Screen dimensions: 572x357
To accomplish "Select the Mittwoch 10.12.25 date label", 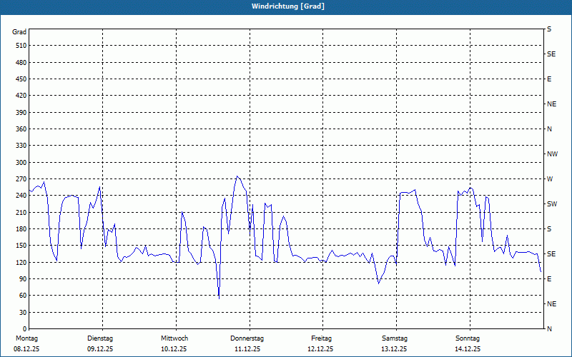I will (174, 343).
